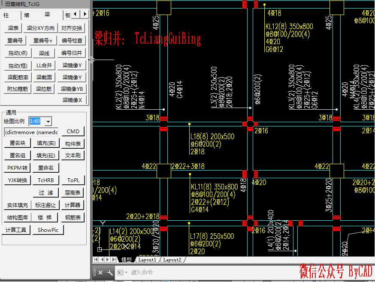Click the 文本刷 button
Viewport: 375px width, 282px height.
[73, 156]
